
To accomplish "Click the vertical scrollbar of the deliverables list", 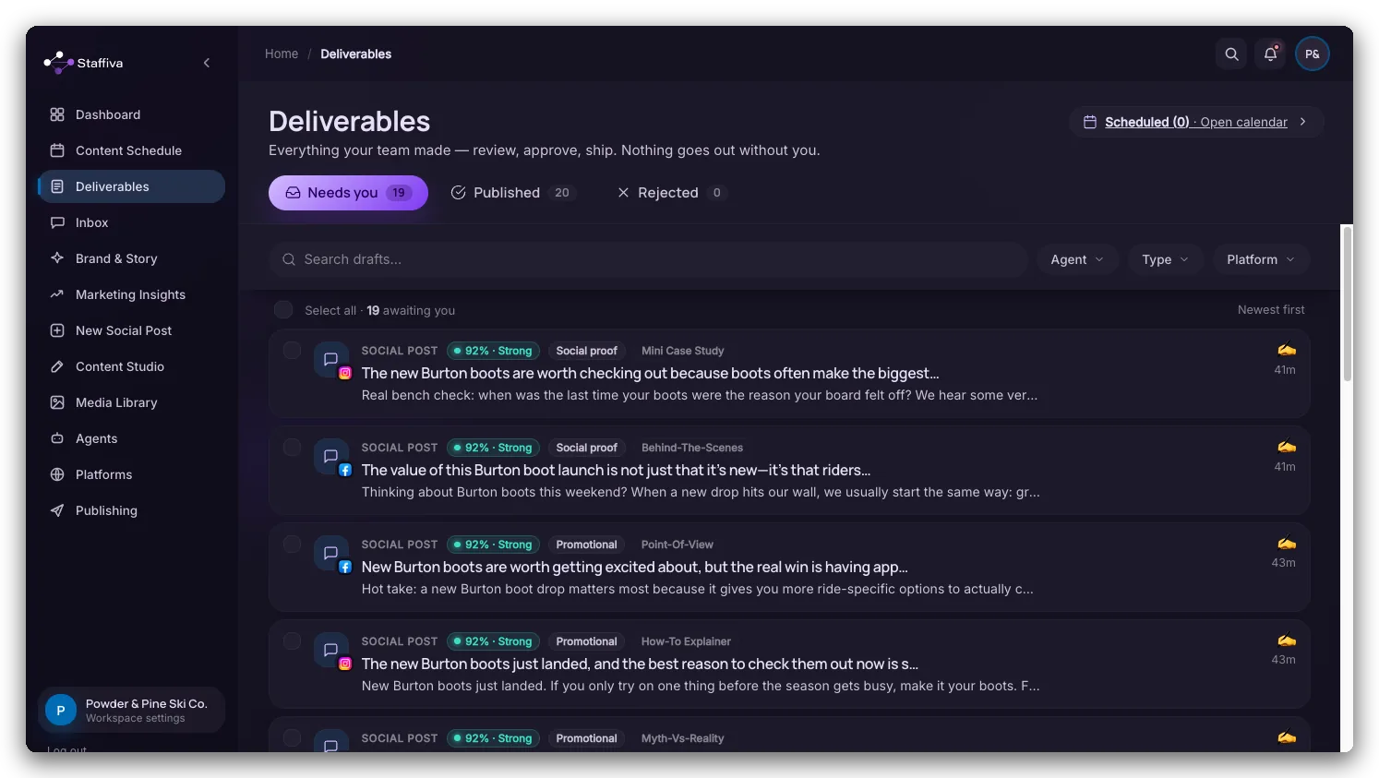I will pyautogui.click(x=1347, y=304).
